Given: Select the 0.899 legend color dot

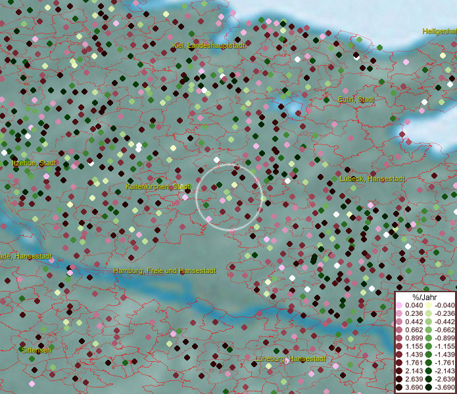Looking at the screenshot, I should click(x=399, y=338).
